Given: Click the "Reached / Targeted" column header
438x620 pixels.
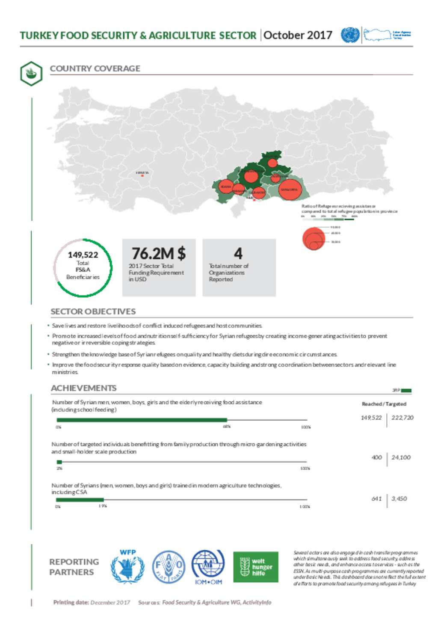Looking at the screenshot, I should pos(384,404).
